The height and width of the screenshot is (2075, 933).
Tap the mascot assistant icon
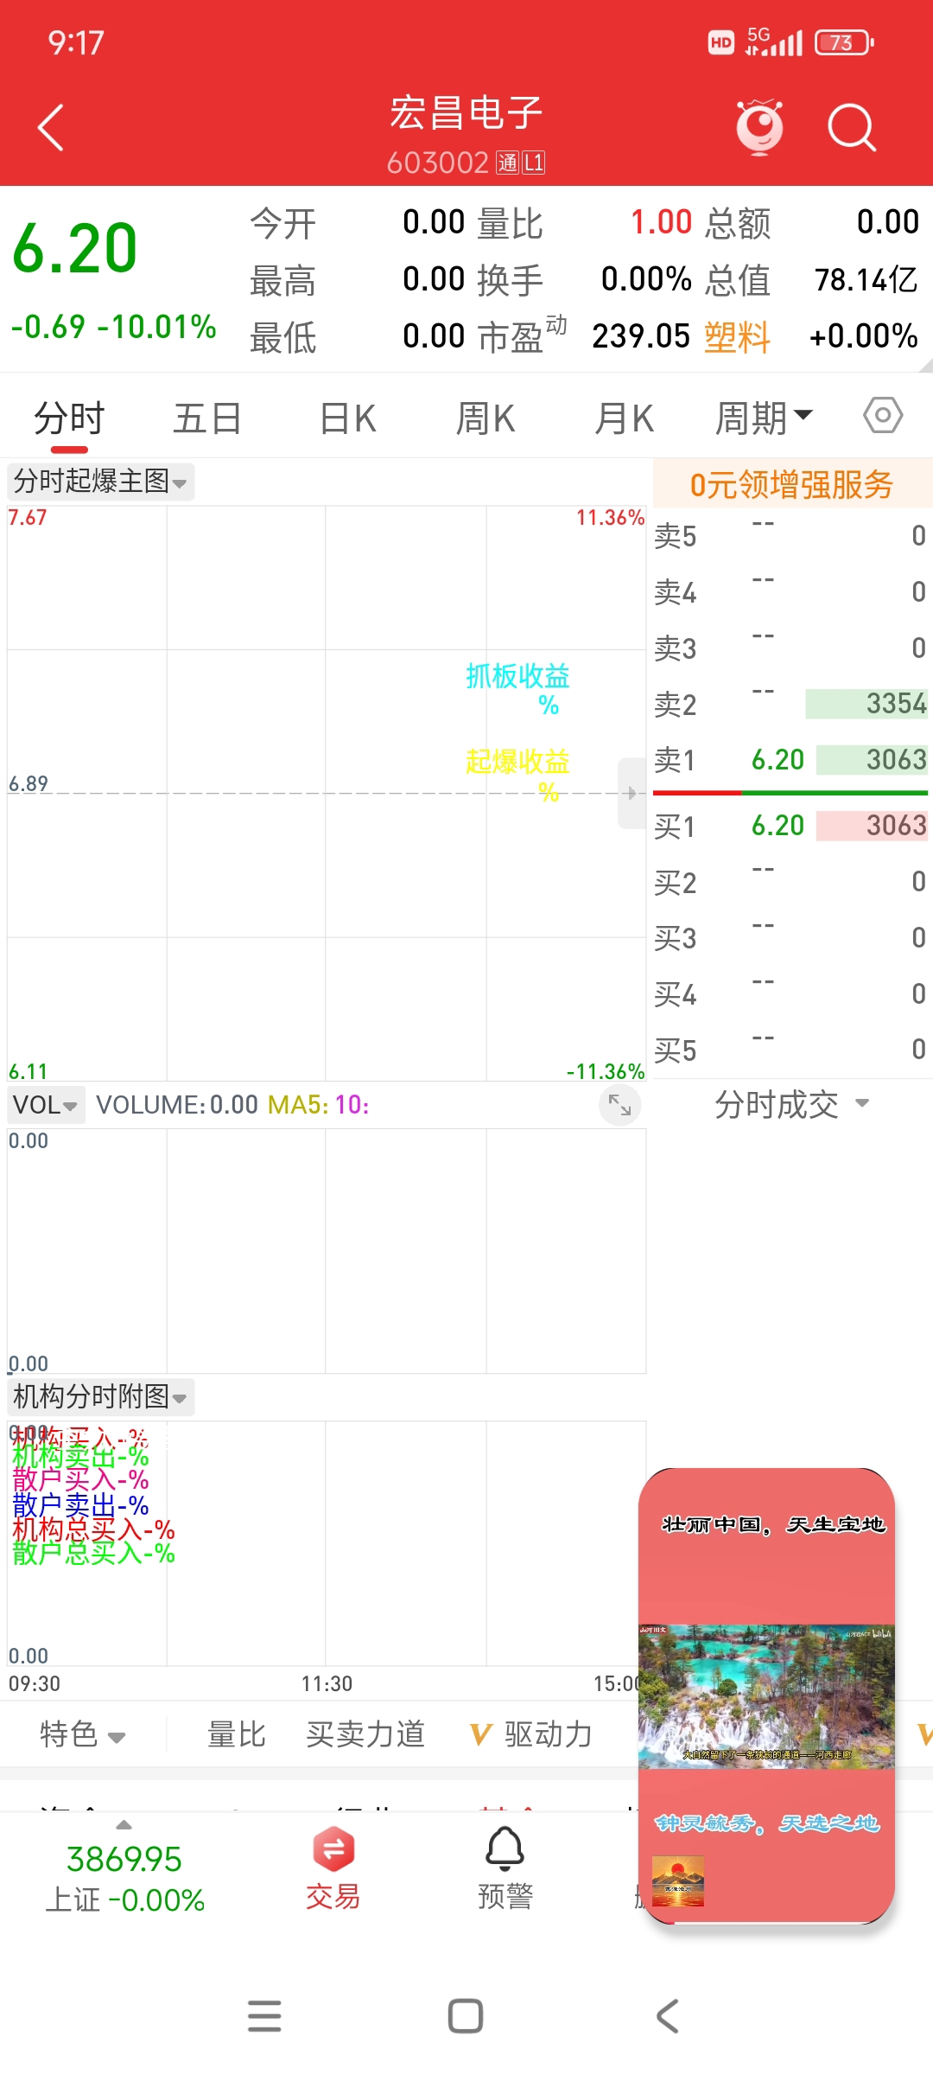point(759,128)
